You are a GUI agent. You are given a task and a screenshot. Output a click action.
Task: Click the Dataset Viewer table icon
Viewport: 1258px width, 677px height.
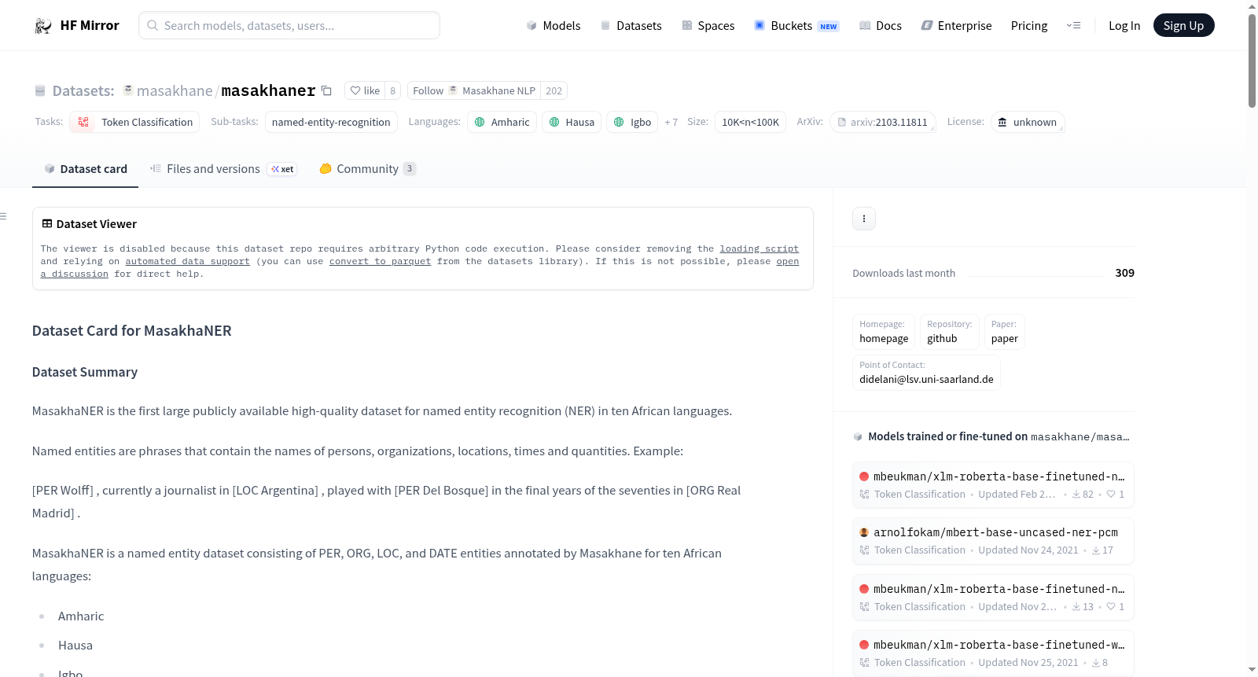click(47, 224)
